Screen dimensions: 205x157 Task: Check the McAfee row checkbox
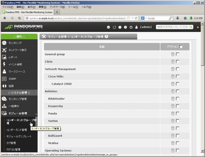pyautogui.click(x=177, y=143)
